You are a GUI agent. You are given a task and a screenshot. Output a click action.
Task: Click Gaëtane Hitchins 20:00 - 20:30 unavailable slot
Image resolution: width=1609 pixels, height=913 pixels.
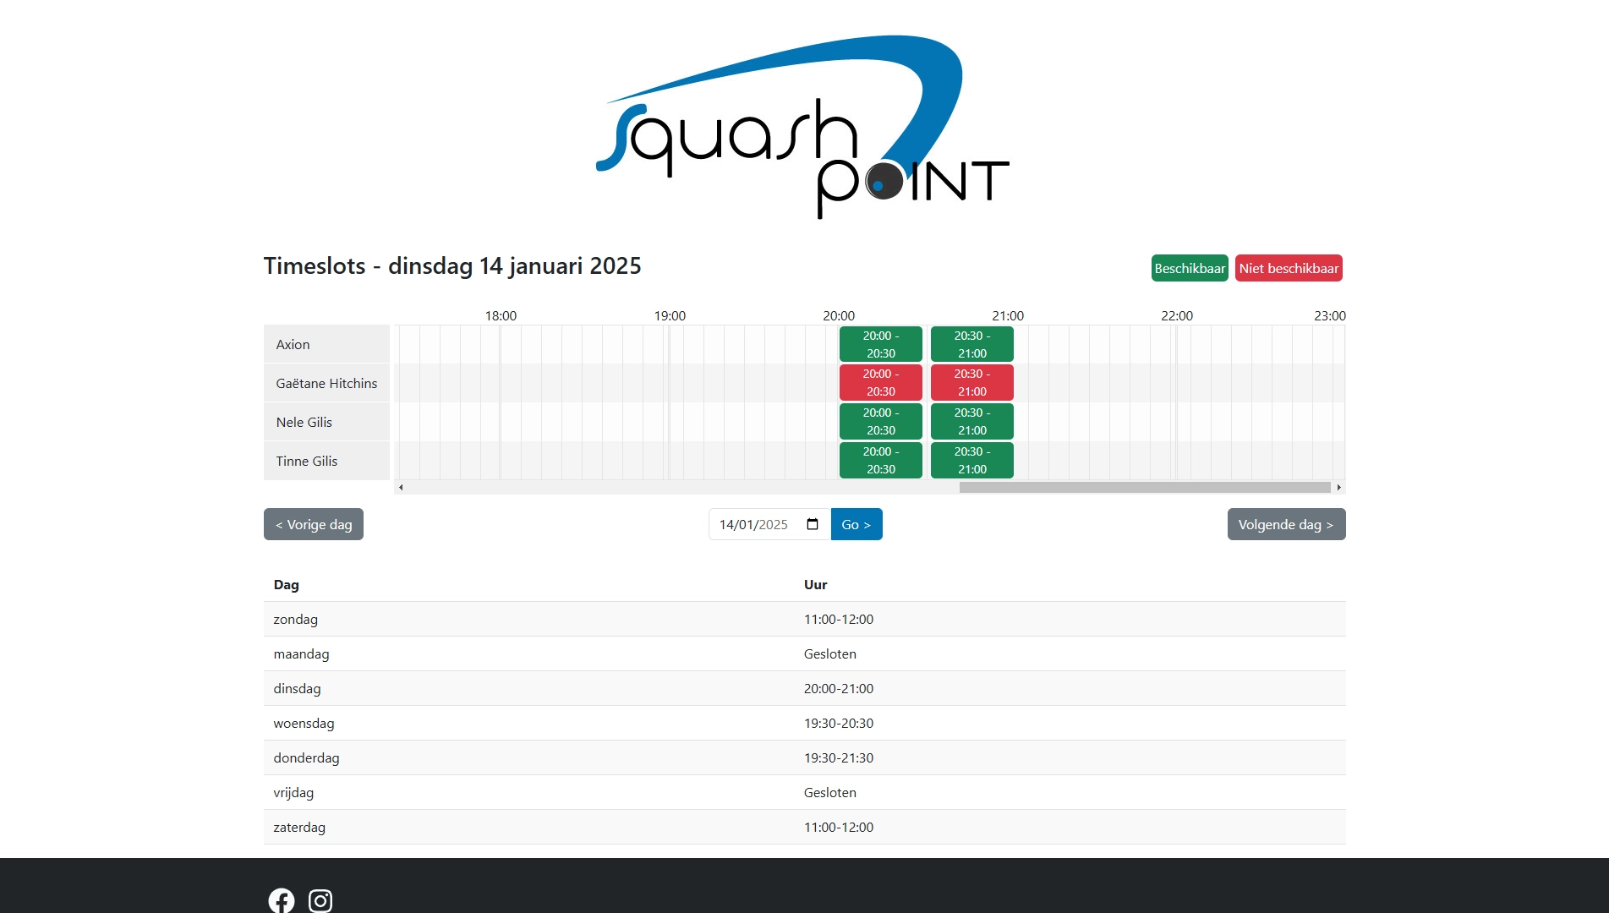(x=880, y=383)
